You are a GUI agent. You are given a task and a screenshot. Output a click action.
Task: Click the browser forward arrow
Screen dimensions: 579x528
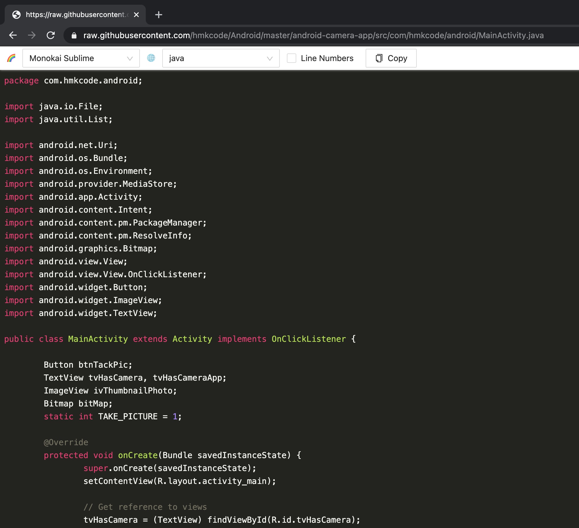click(32, 35)
